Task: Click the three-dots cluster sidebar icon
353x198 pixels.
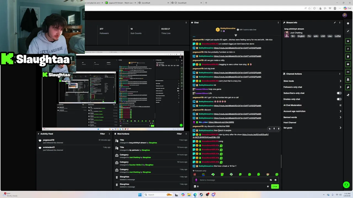Action: point(348,95)
